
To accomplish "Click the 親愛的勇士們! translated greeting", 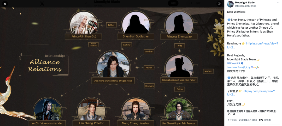I will point(236,71).
